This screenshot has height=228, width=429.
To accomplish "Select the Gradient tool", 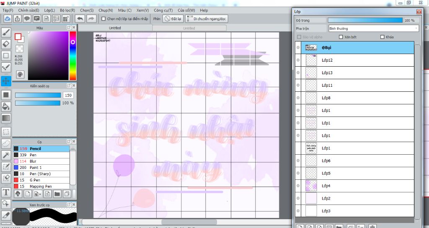I will coord(6,118).
